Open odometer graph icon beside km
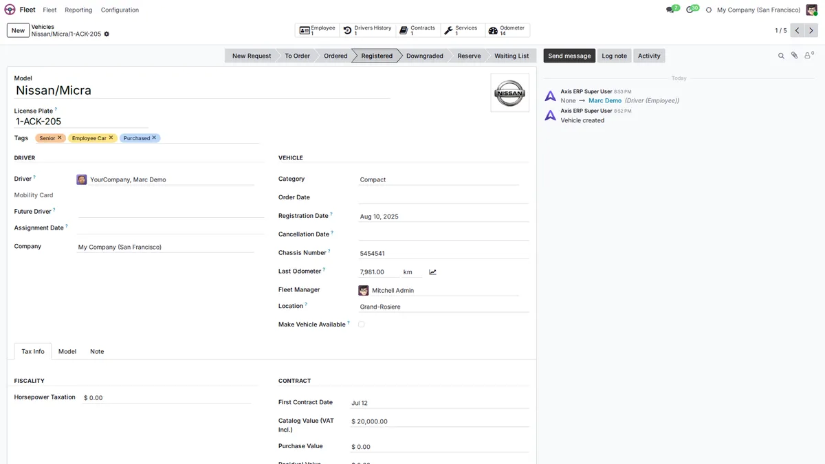 [432, 272]
